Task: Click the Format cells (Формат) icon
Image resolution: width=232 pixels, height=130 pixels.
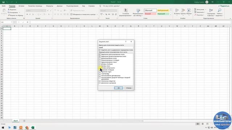Action: pyautogui.click(x=189, y=10)
